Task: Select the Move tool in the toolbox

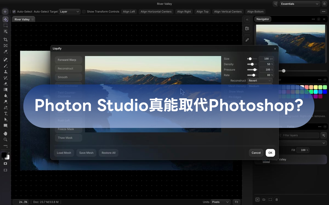Action: coord(5,20)
